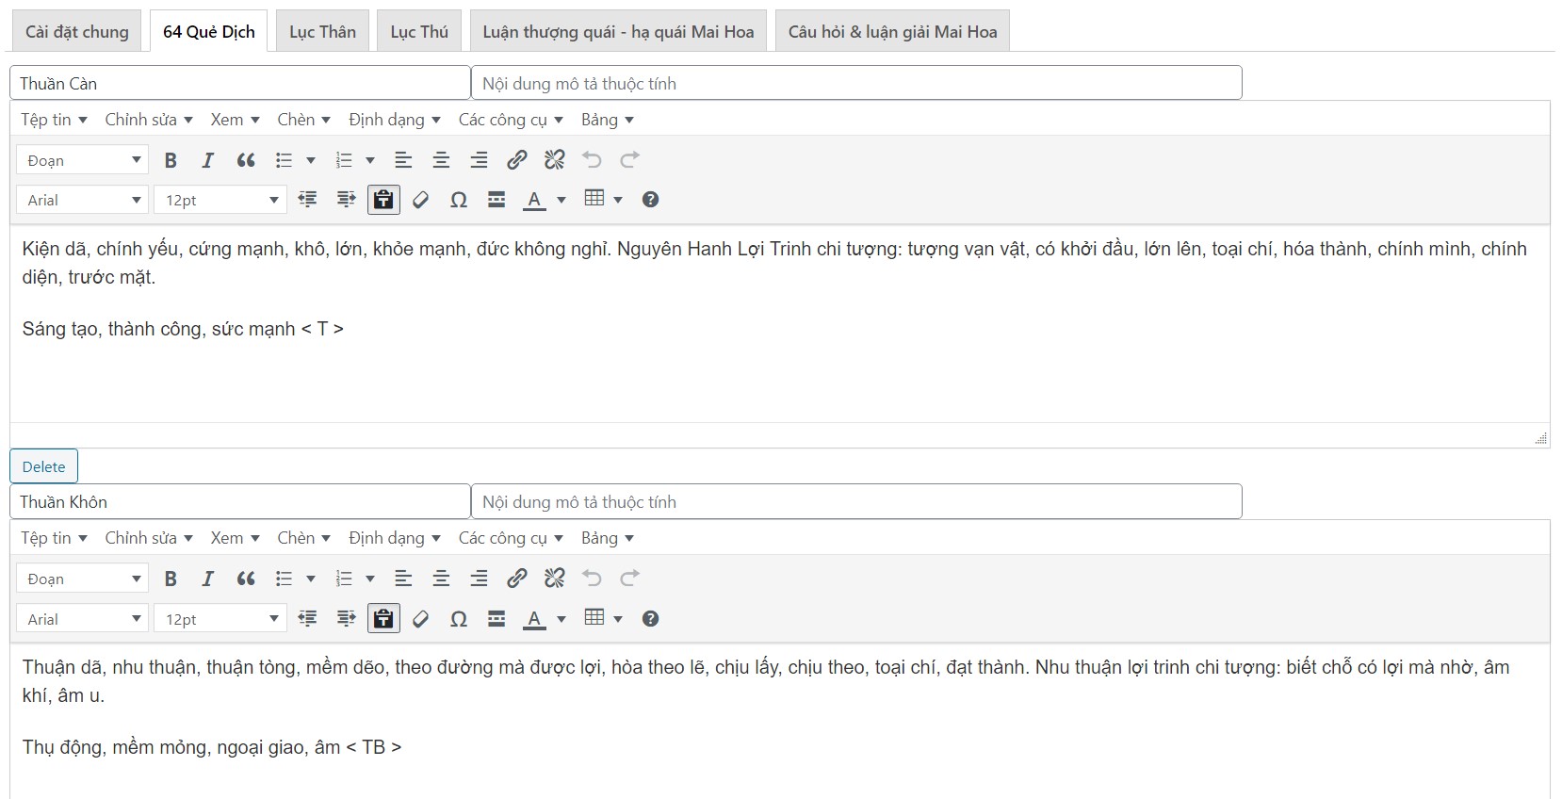Open Đoạn format dropdown in Thuần Càn editor
This screenshot has width=1562, height=799.
83,160
